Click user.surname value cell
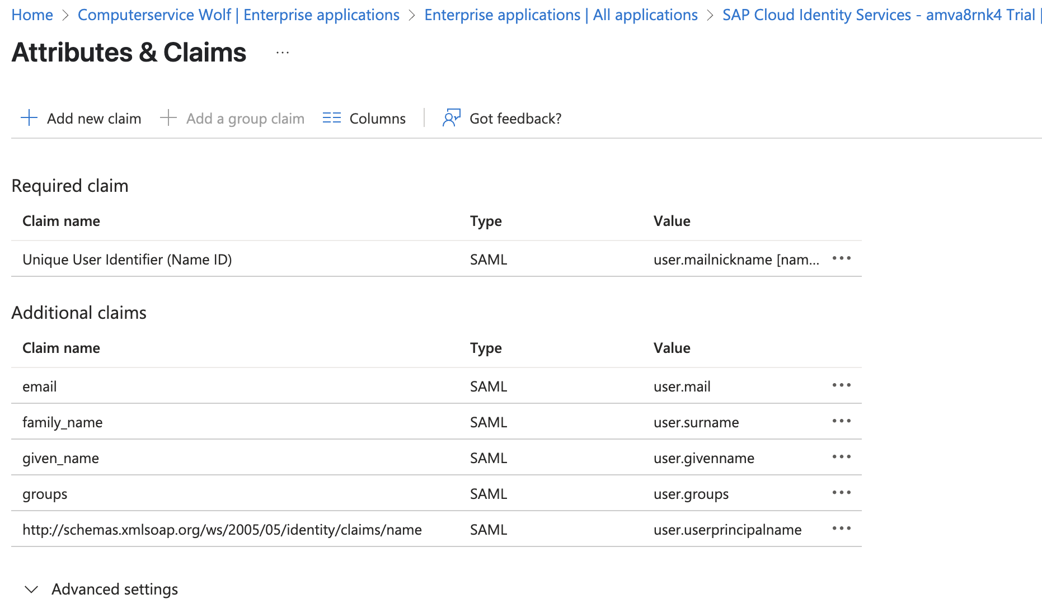This screenshot has width=1042, height=613. pos(696,422)
